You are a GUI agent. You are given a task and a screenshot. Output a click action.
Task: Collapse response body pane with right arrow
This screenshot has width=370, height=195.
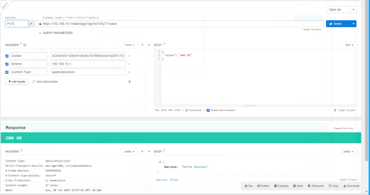(149, 151)
